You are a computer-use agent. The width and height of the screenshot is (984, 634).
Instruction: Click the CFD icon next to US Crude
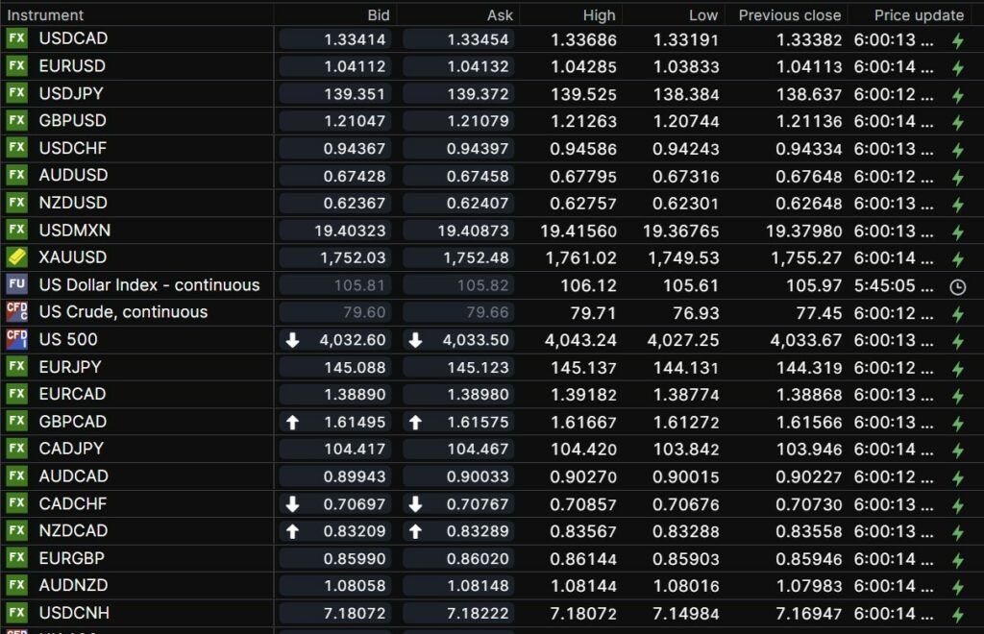17,312
